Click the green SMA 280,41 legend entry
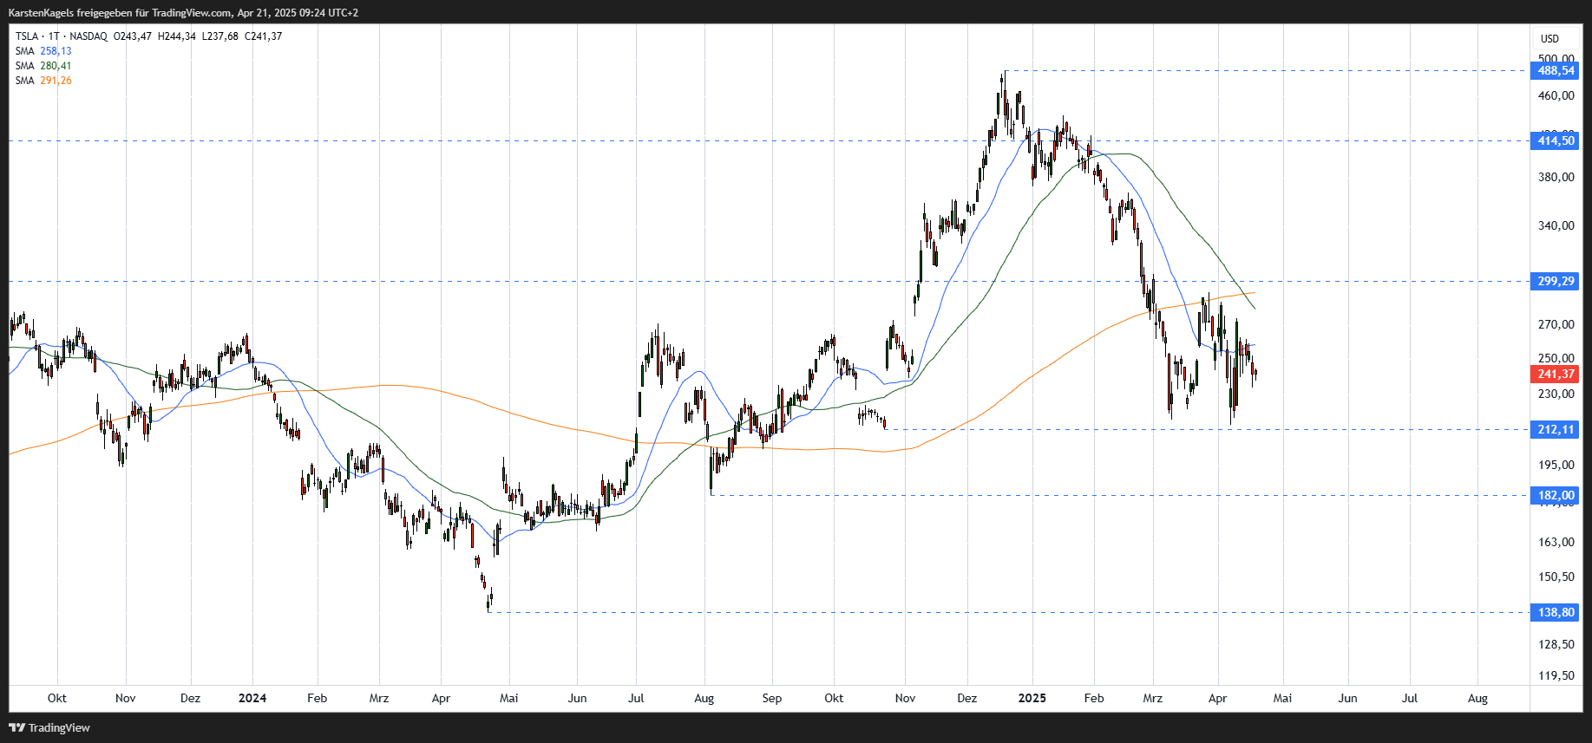The width and height of the screenshot is (1592, 743). pos(43,66)
